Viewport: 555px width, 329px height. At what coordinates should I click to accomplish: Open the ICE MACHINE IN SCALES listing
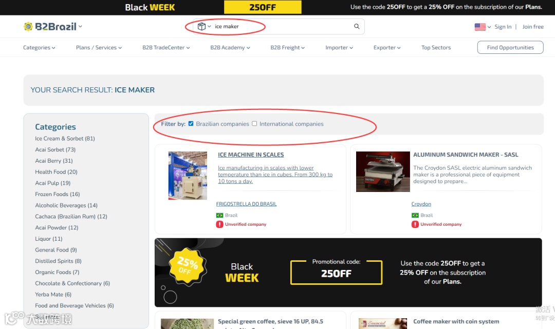tap(251, 155)
